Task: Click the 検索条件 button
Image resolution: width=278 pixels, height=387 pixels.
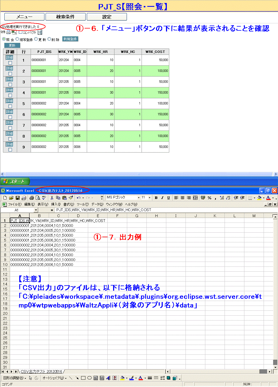Action: click(x=66, y=17)
